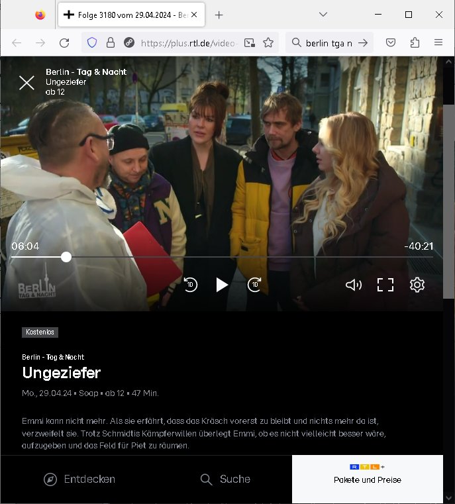Open Firefox tracking protection shield

tap(92, 43)
